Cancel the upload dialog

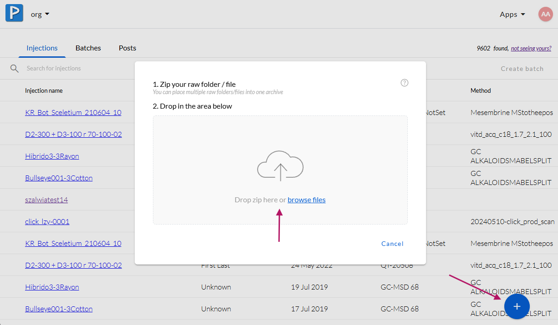click(x=392, y=244)
